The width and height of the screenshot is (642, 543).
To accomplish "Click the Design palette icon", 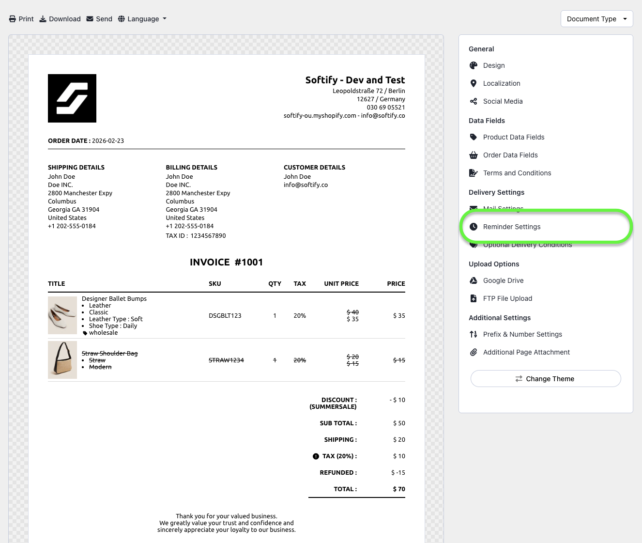I will tap(474, 65).
